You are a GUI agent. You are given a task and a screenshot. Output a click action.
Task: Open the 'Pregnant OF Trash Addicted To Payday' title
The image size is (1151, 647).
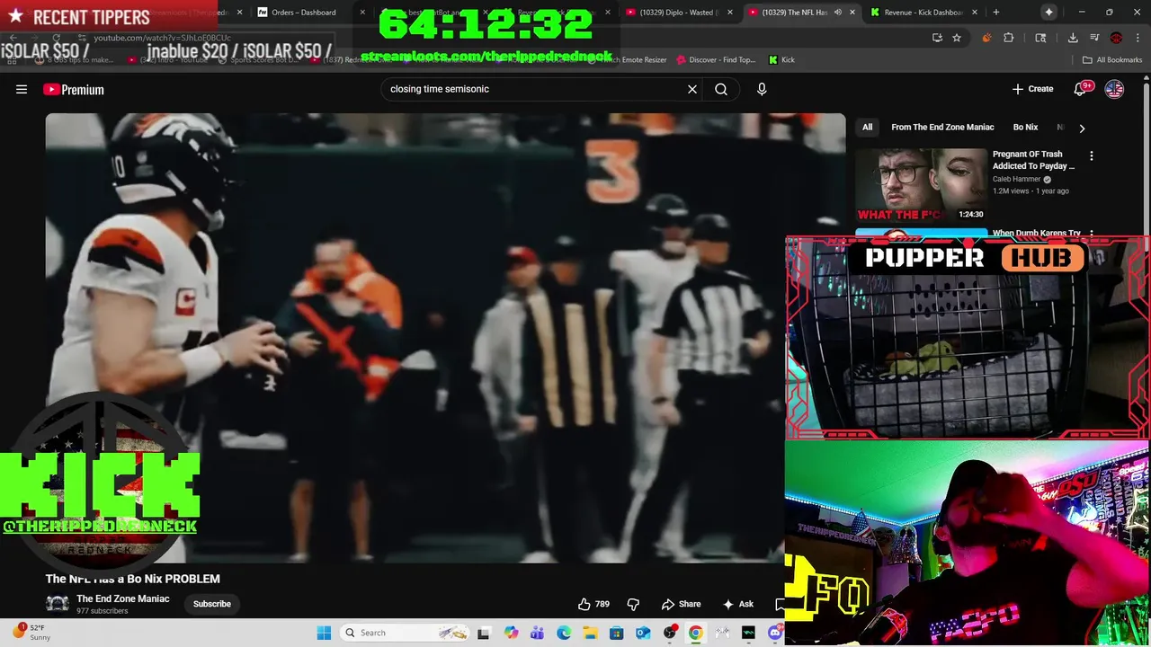1033,160
